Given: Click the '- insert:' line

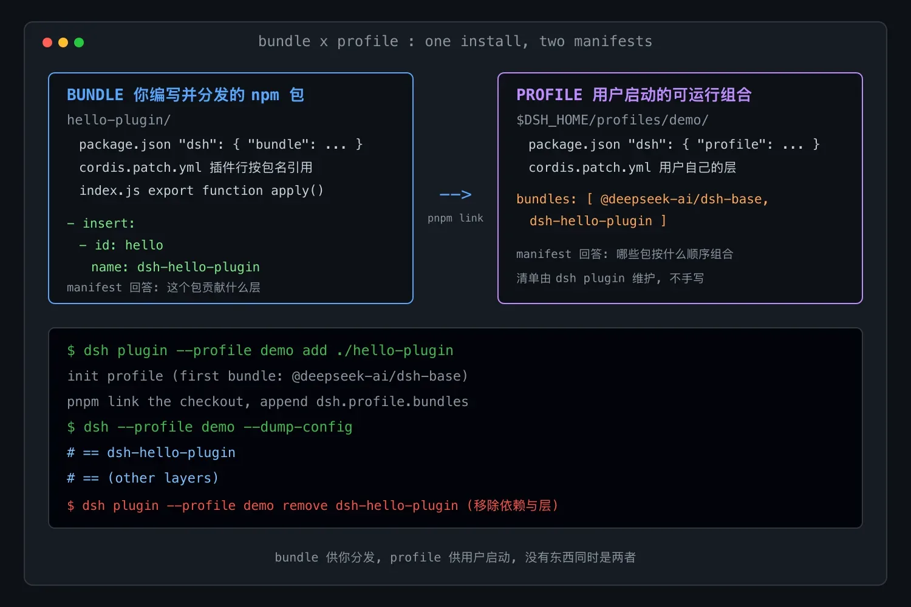Looking at the screenshot, I should pyautogui.click(x=101, y=223).
